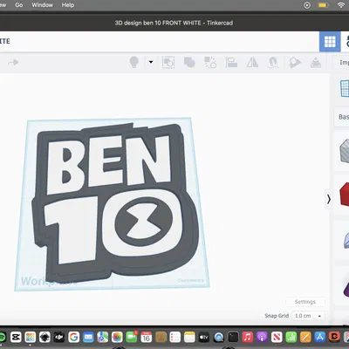The height and width of the screenshot is (349, 349).
Task: Open the Go menu
Action: click(19, 5)
